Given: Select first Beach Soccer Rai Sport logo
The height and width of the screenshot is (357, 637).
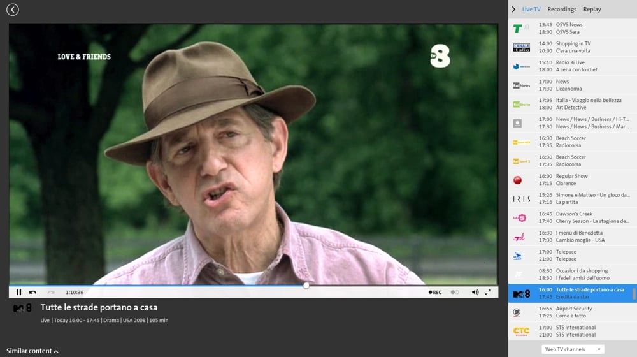Looking at the screenshot, I should point(521,142).
